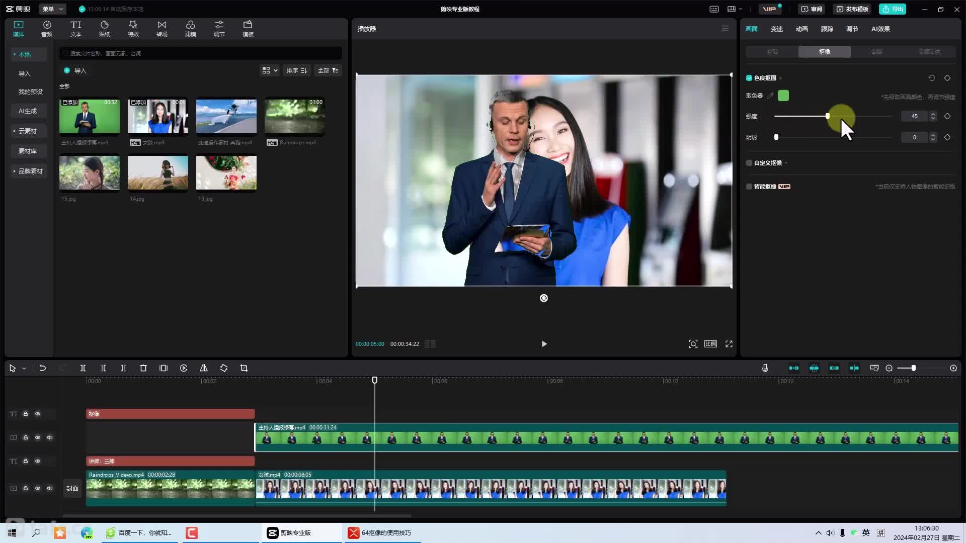Open the 音频 audio panel

47,29
